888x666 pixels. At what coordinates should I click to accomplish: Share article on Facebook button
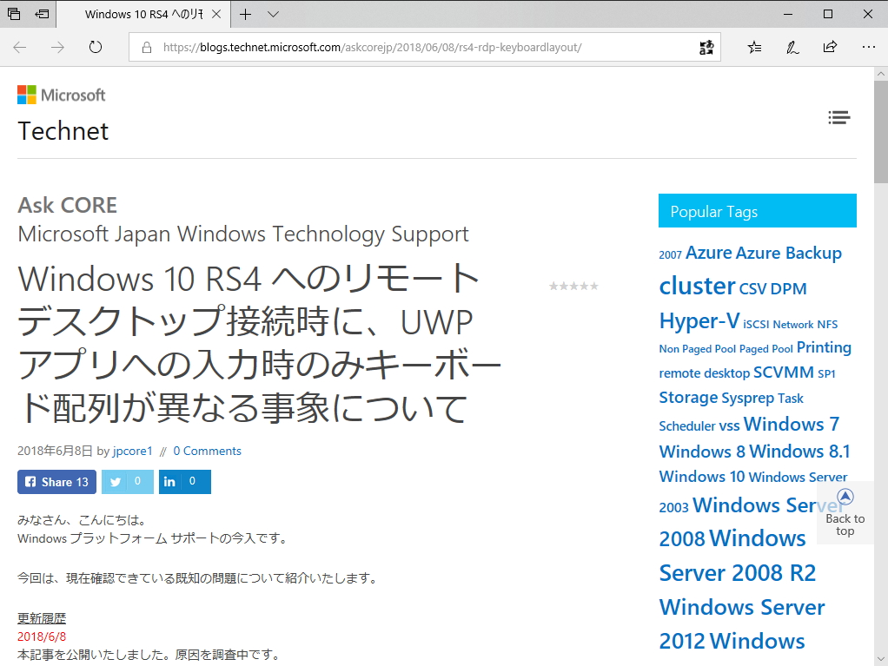tap(56, 482)
